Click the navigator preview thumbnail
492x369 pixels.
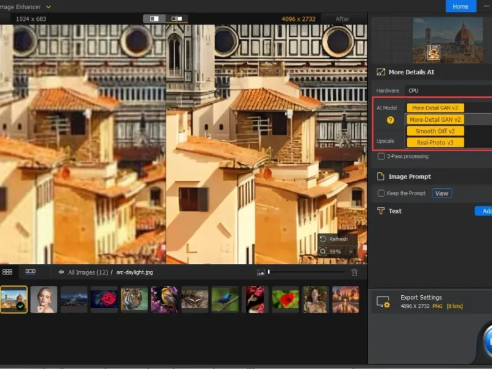[448, 40]
